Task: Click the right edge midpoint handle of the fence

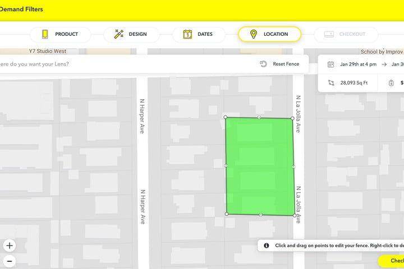Action: [x=293, y=167]
